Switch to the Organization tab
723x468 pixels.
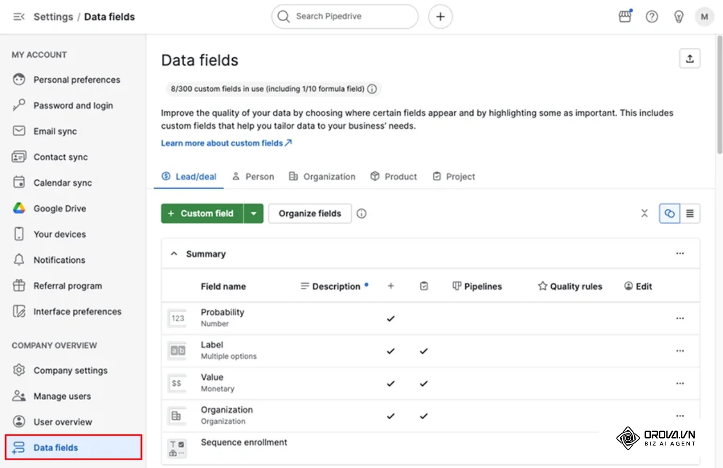[322, 177]
